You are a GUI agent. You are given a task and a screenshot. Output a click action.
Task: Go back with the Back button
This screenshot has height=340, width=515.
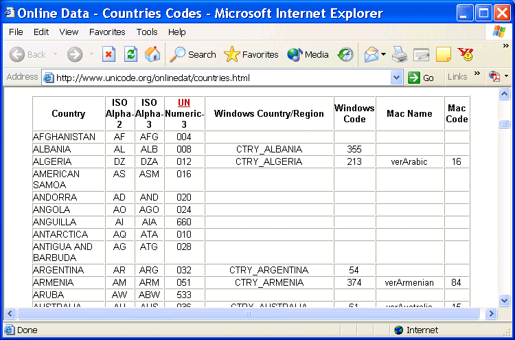[x=27, y=54]
